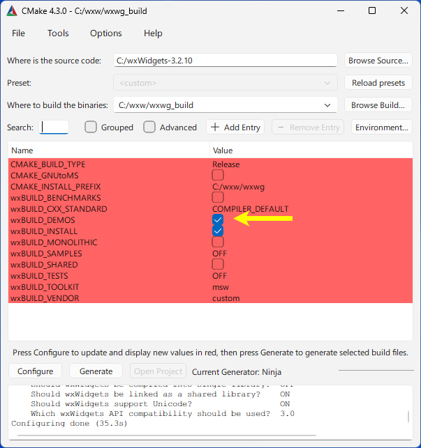Image resolution: width=421 pixels, height=448 pixels.
Task: Click the wxBUILD_SHARED entry name
Action: (45, 265)
